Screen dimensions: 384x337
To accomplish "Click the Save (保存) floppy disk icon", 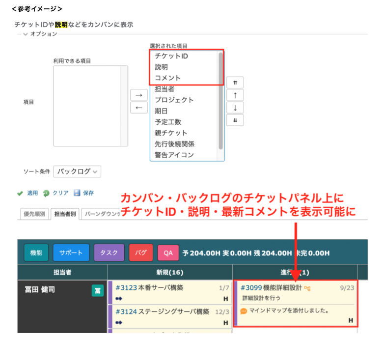I will (77, 193).
